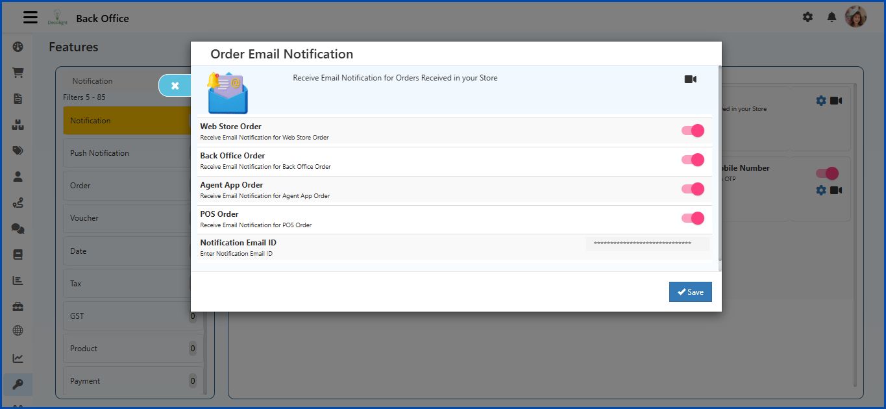
Task: Open settings gear on the store notification card
Action: coord(821,100)
